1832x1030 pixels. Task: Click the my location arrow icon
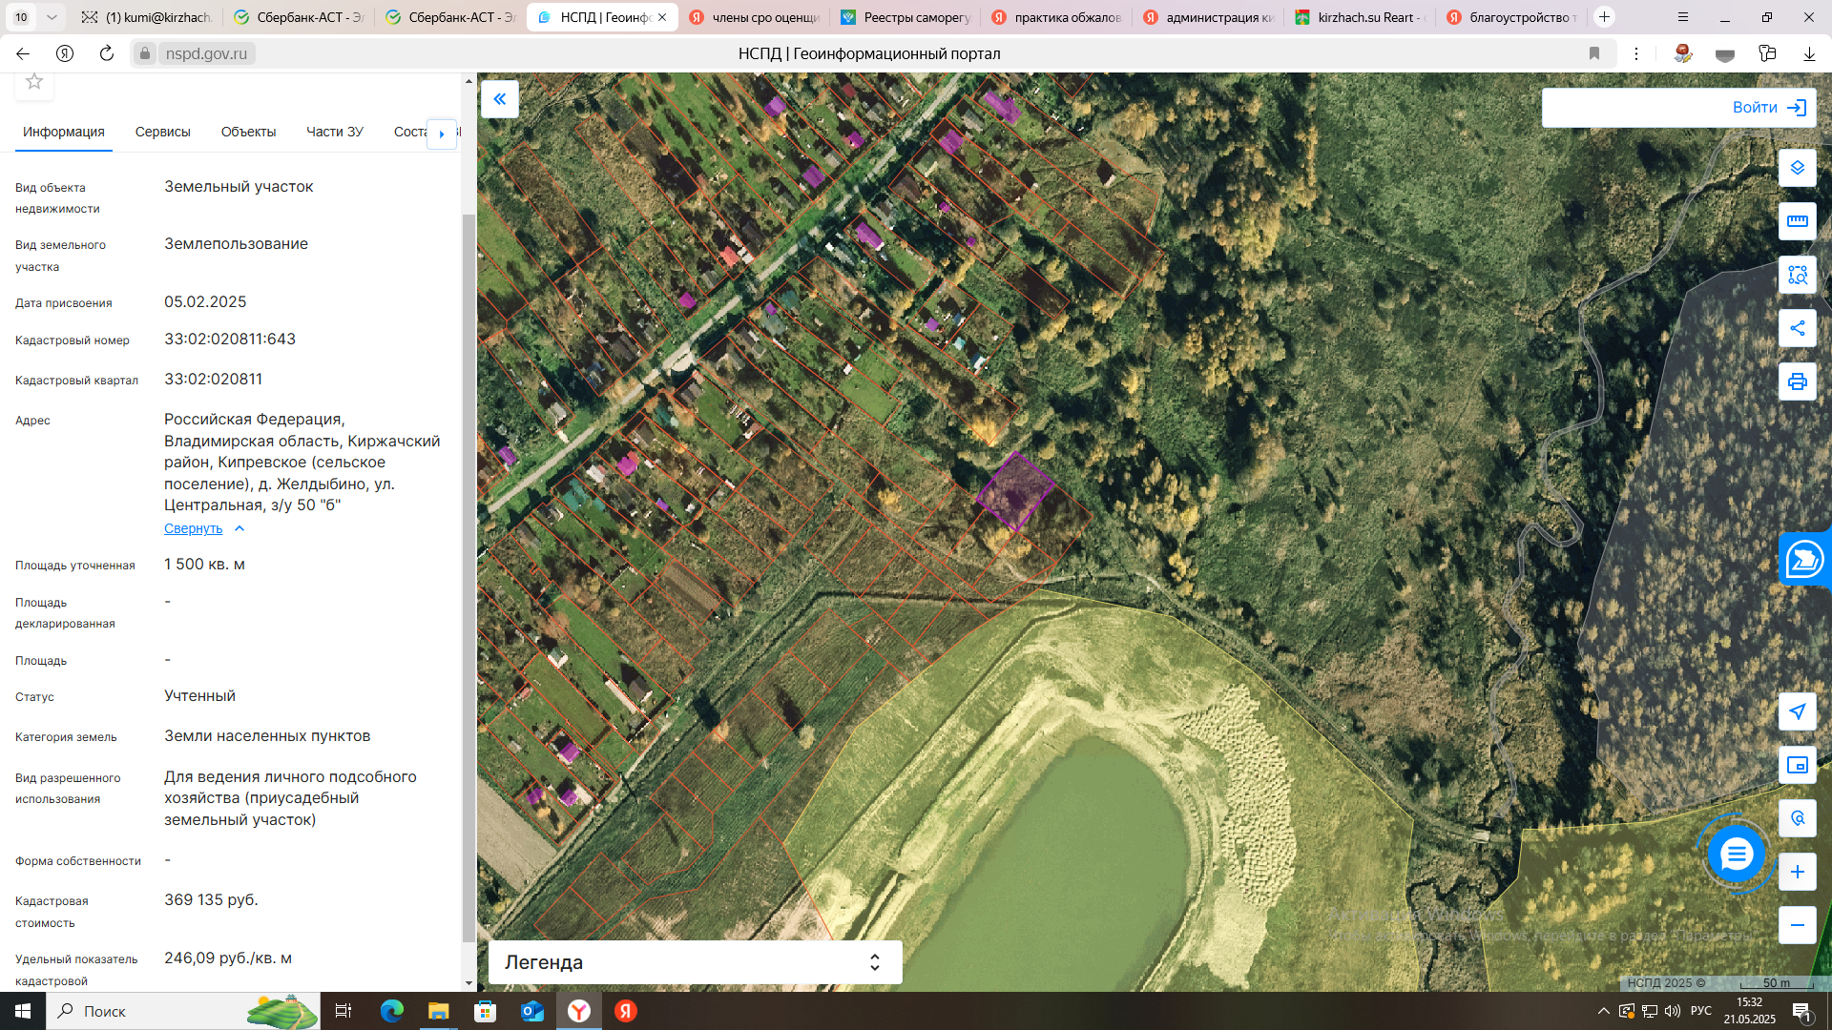[1797, 711]
